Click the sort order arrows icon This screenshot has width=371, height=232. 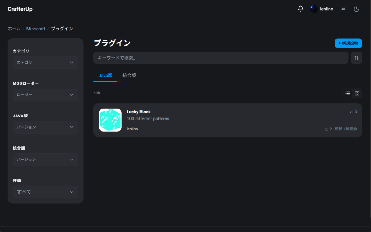pos(356,58)
